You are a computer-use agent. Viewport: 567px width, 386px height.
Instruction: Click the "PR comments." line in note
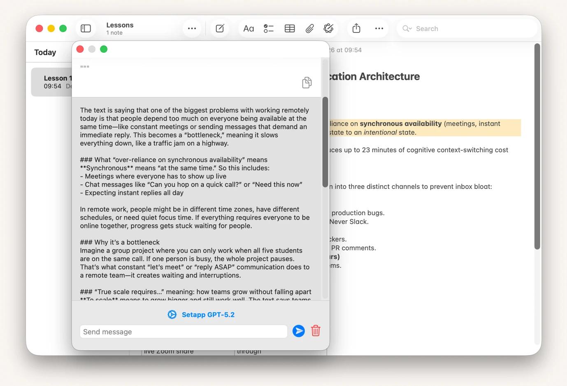coord(353,248)
